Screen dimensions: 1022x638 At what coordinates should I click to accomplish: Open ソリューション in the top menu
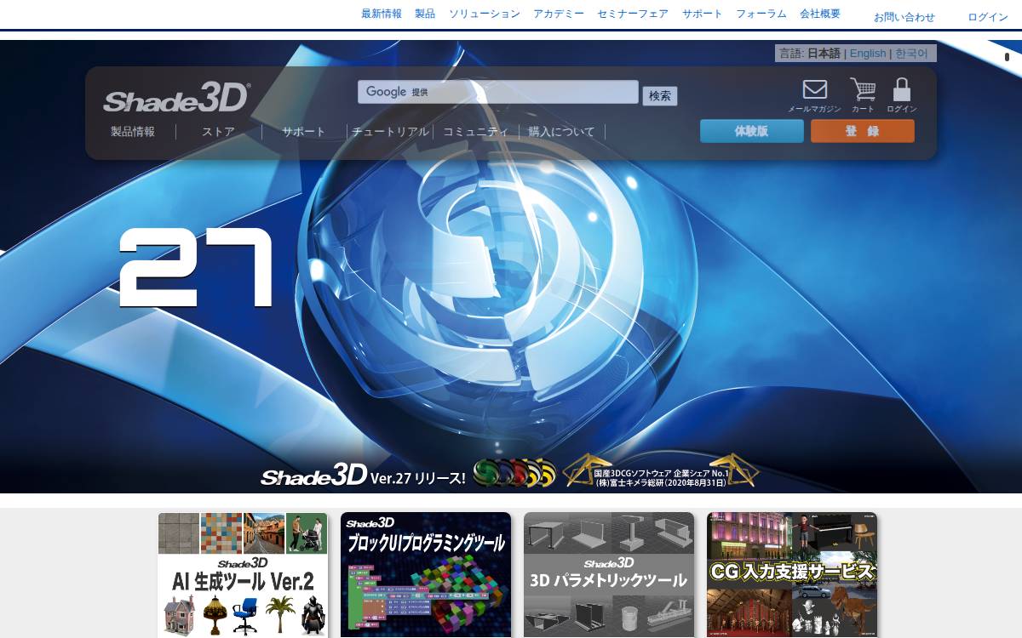485,14
